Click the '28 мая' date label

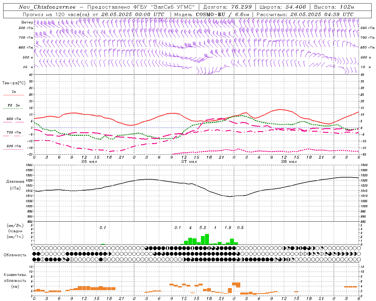point(289,161)
